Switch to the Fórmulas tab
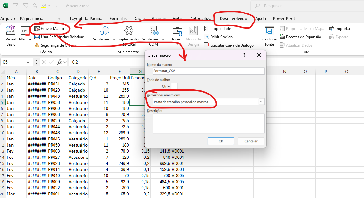Screen dimensions: 364x198 click(x=119, y=19)
